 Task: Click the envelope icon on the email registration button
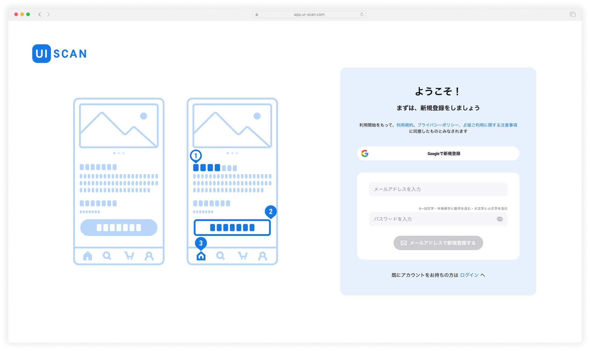click(x=404, y=243)
